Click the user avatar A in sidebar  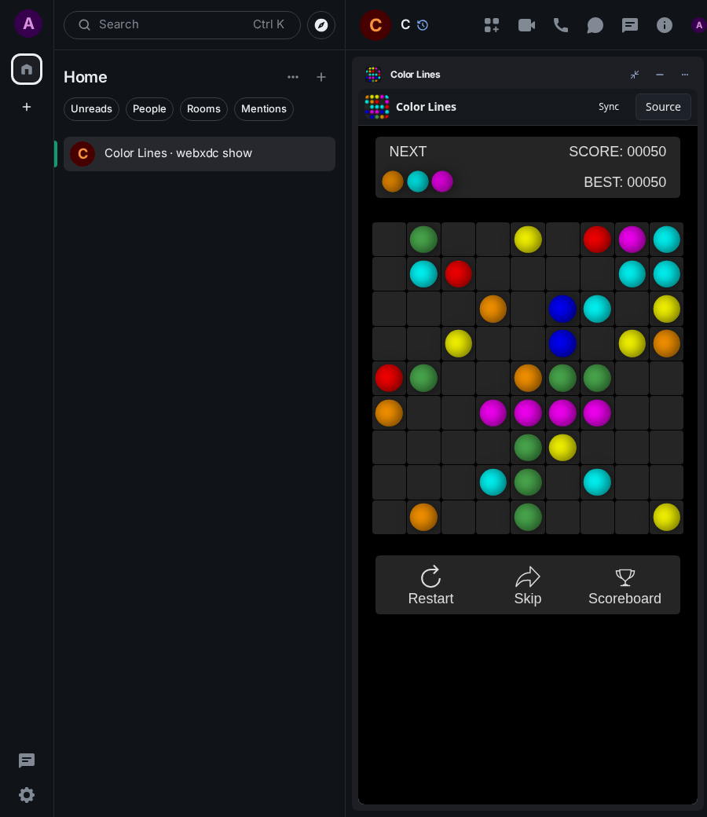click(28, 24)
